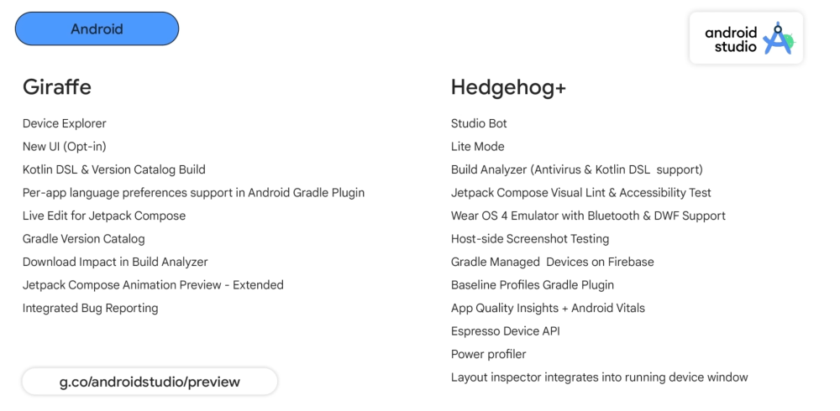Click the Studio Bot item
The image size is (840, 411).
coord(479,123)
